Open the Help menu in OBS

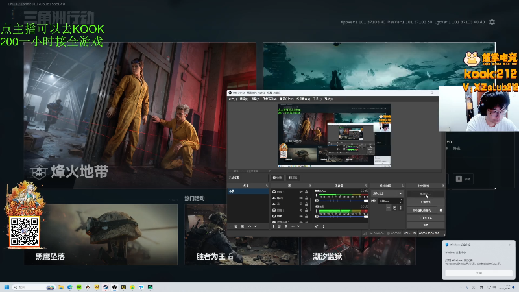click(x=329, y=99)
